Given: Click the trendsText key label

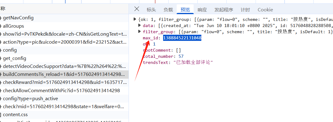Looking at the screenshot, I should tap(156, 62).
